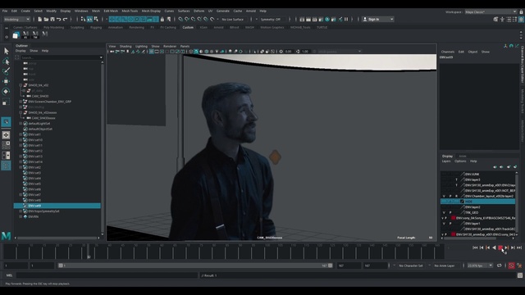Open the Sign In dropdown
The image size is (525, 295).
378,20
